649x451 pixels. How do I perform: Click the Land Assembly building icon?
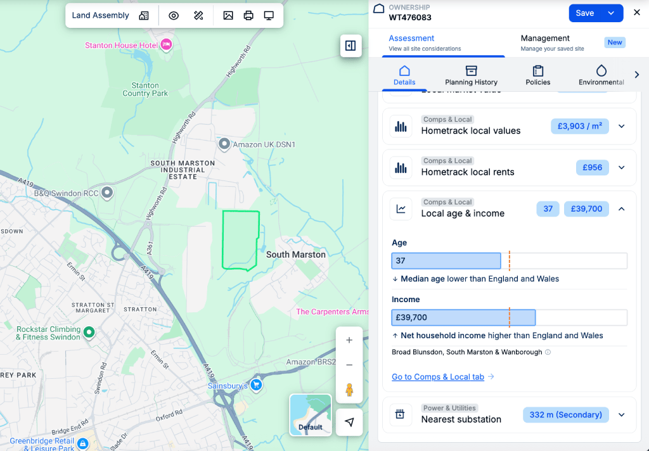[144, 15]
